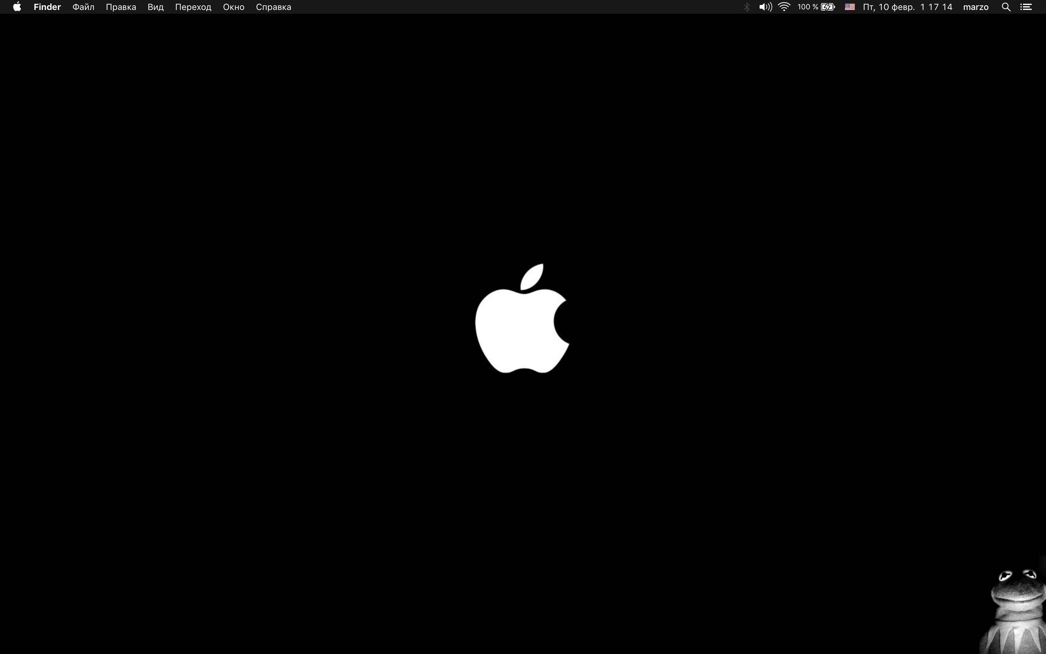Open the volume speaker control
Viewport: 1046px width, 654px height.
point(765,7)
